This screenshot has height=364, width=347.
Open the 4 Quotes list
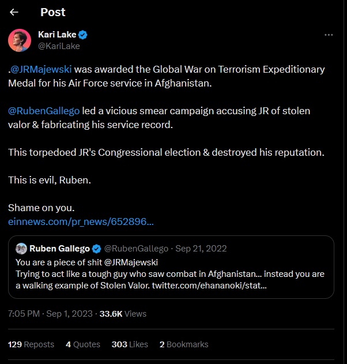83,344
